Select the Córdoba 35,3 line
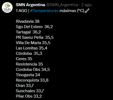Screen dimensions: 113x100 point(29,53)
